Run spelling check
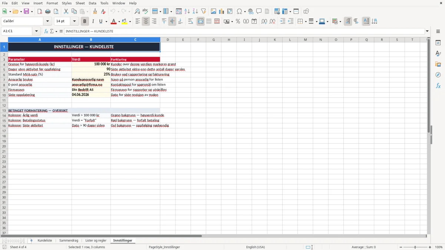 pos(145,11)
